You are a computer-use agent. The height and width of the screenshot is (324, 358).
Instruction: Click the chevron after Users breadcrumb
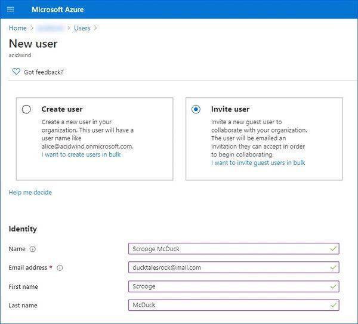coord(95,28)
